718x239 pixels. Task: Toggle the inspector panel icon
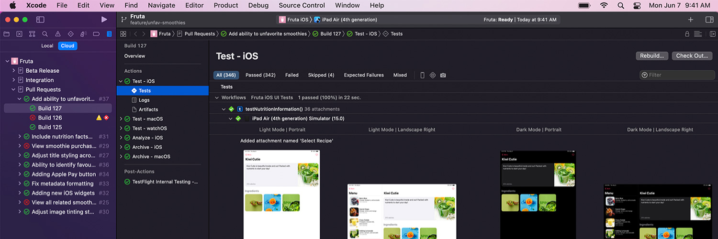(709, 20)
